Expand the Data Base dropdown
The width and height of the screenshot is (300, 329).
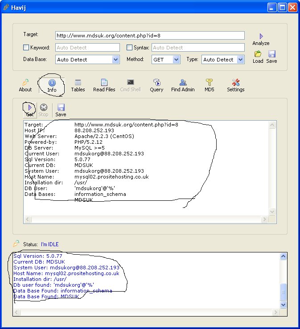pos(115,60)
